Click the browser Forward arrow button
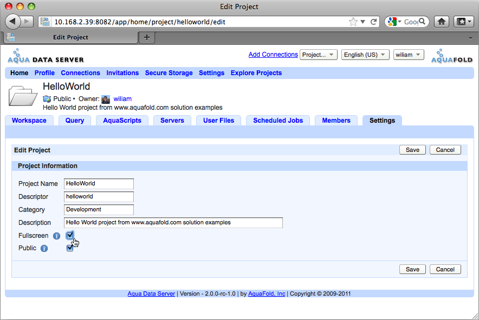Viewport: 479px width, 320px height. click(x=27, y=22)
